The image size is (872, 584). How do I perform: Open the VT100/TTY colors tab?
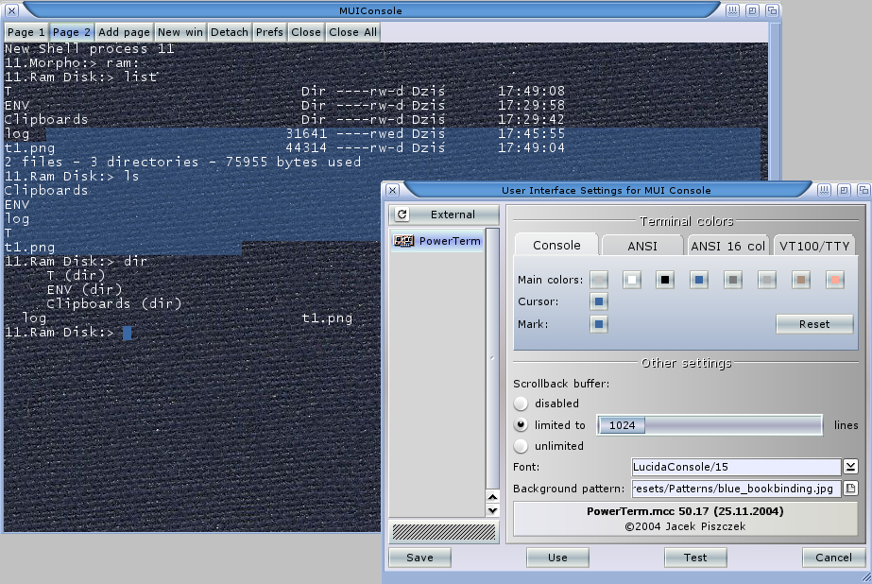click(x=813, y=246)
